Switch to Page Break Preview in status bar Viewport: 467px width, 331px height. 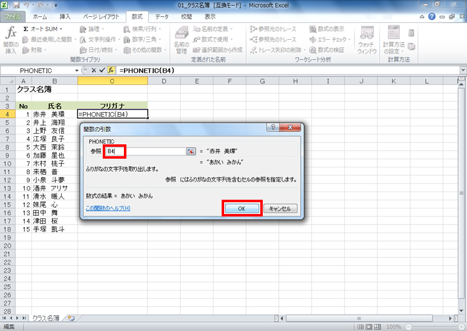point(377,327)
